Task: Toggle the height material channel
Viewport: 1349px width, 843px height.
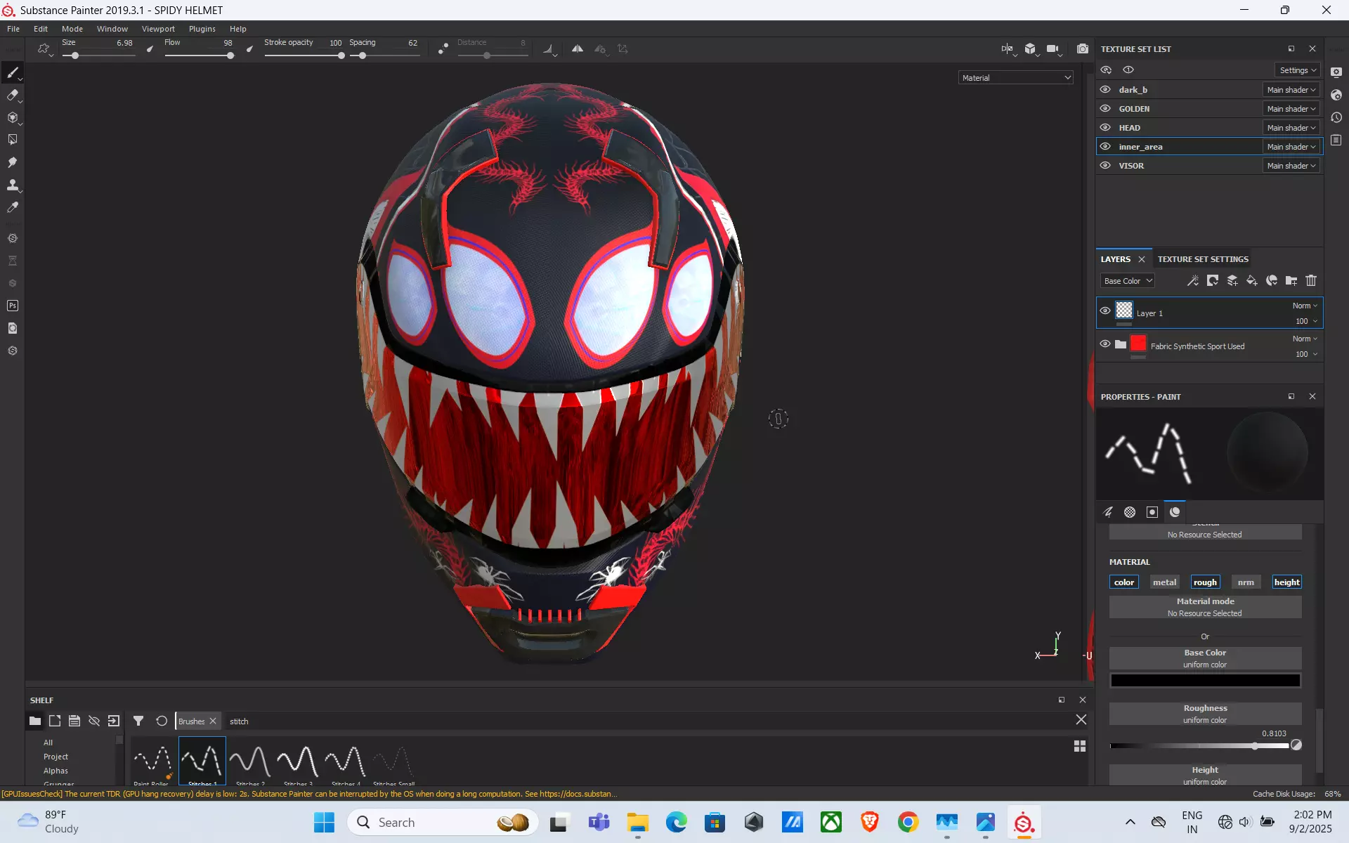Action: tap(1286, 582)
